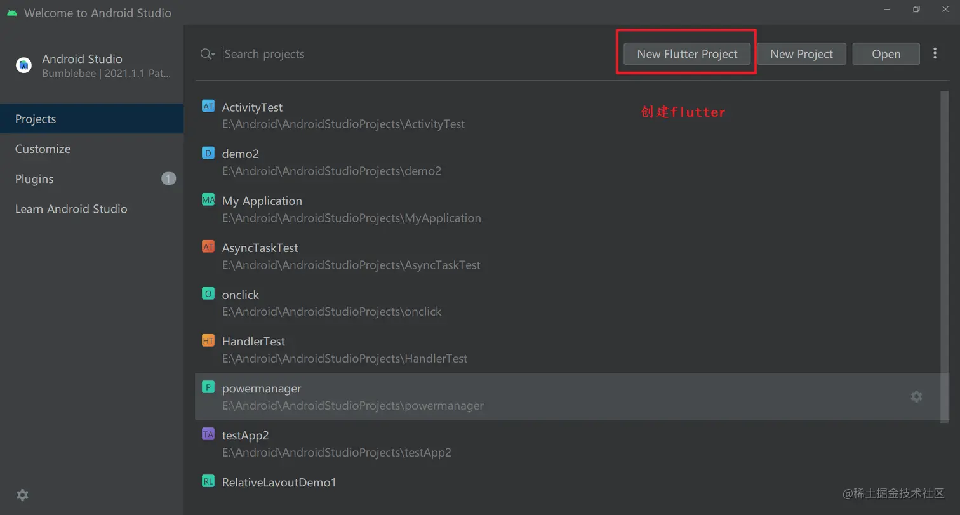Open the bottom-left settings gear
This screenshot has width=960, height=515.
pos(22,495)
